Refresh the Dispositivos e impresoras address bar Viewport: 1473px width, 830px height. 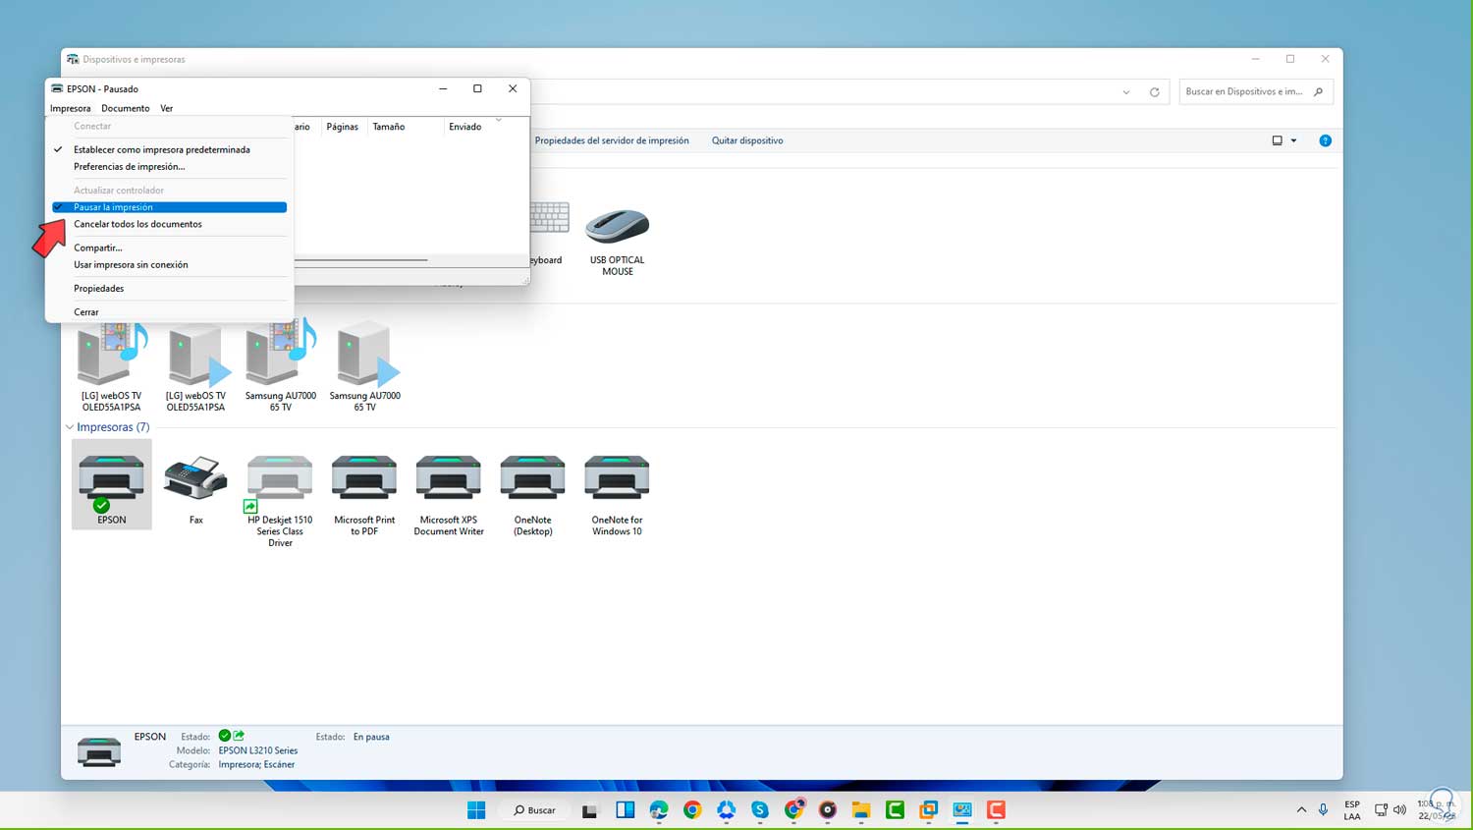tap(1154, 92)
